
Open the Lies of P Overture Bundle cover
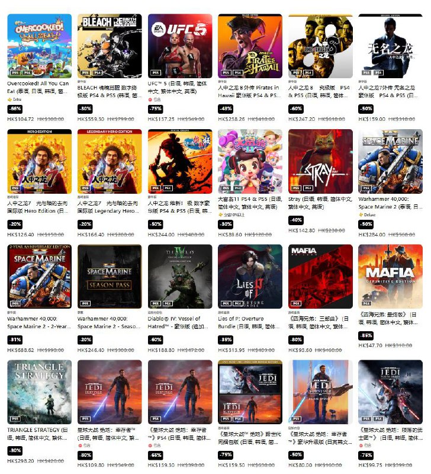point(250,277)
